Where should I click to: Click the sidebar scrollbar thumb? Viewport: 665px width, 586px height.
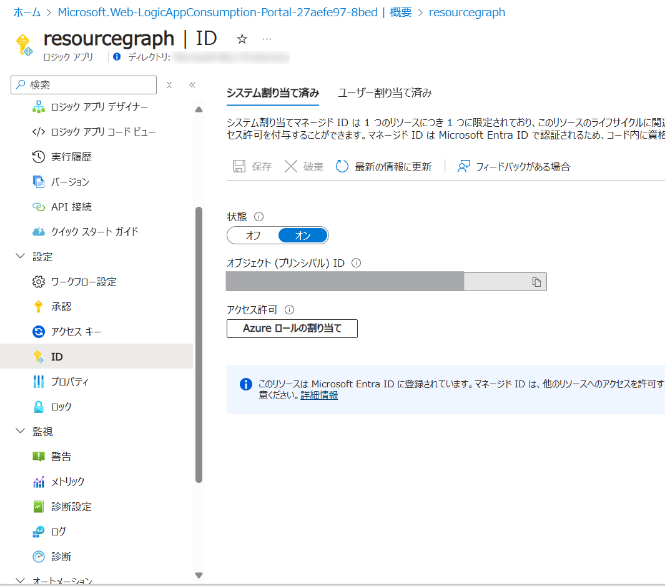coord(199,345)
